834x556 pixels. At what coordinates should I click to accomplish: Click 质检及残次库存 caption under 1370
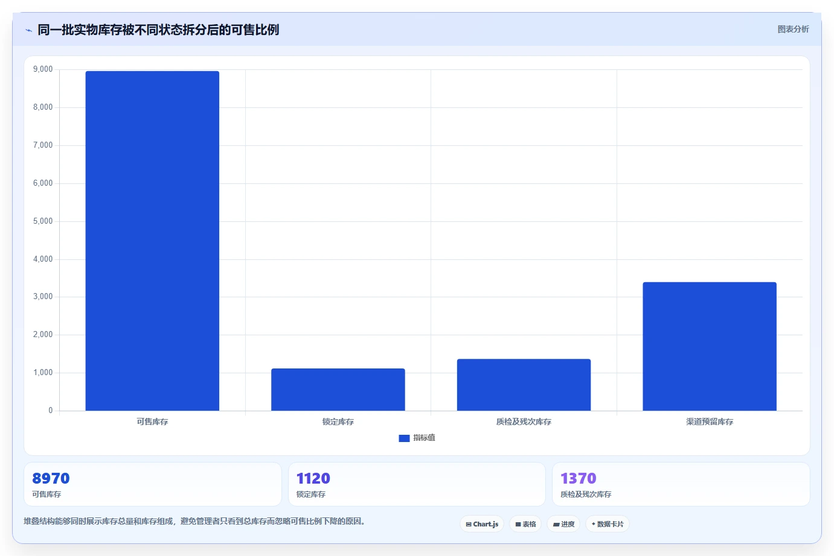(x=586, y=494)
